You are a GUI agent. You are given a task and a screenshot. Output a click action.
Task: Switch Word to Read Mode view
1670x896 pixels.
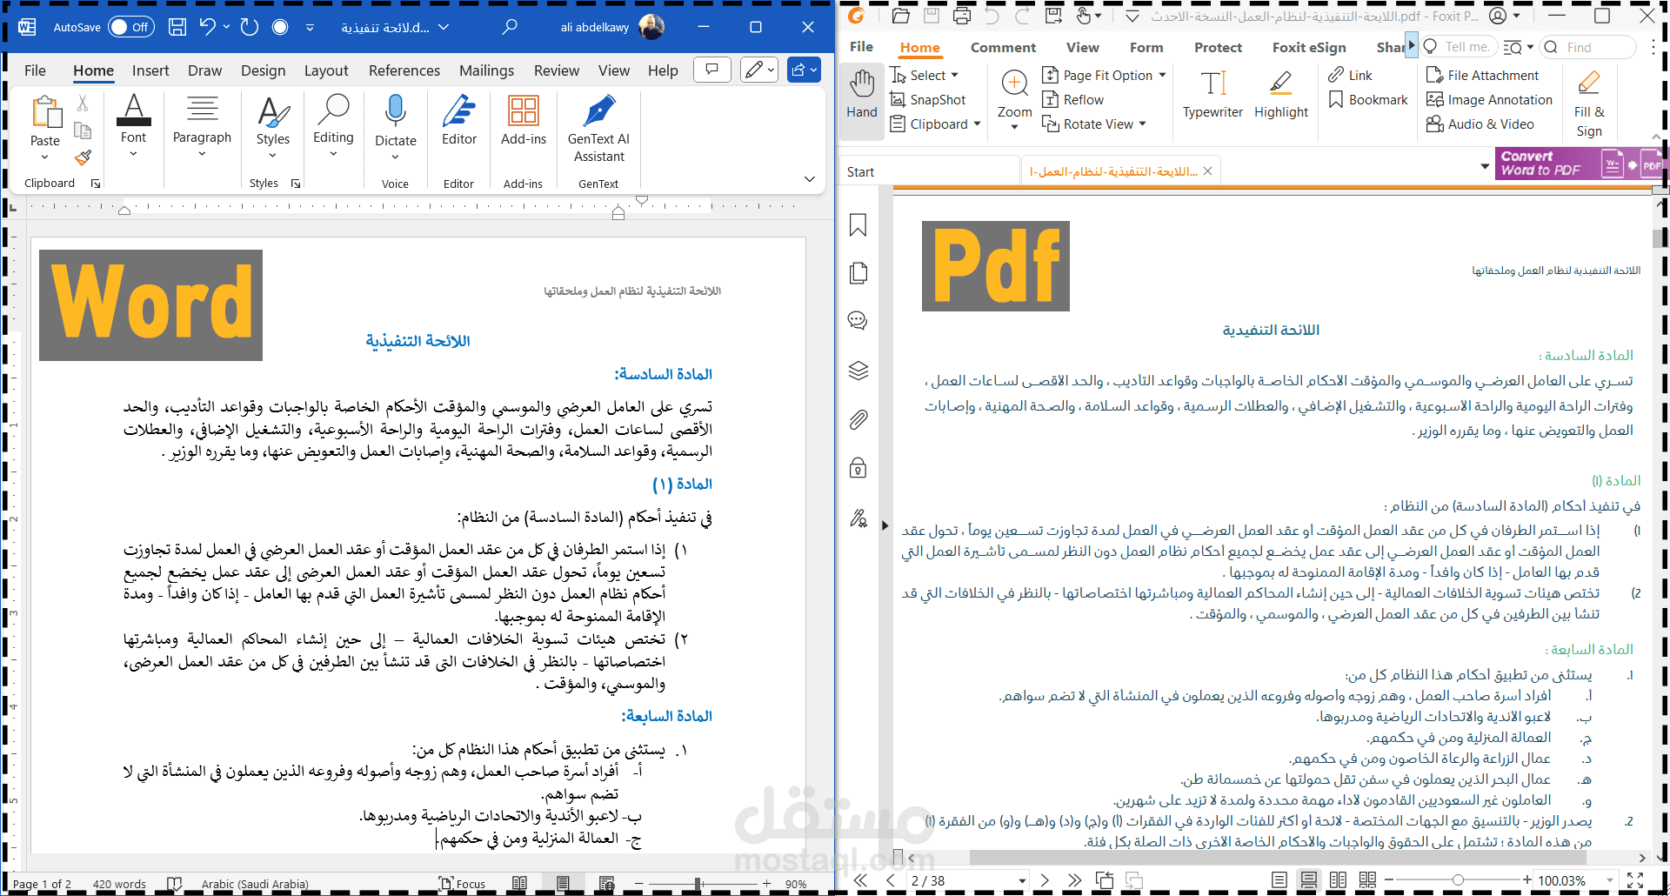click(519, 884)
